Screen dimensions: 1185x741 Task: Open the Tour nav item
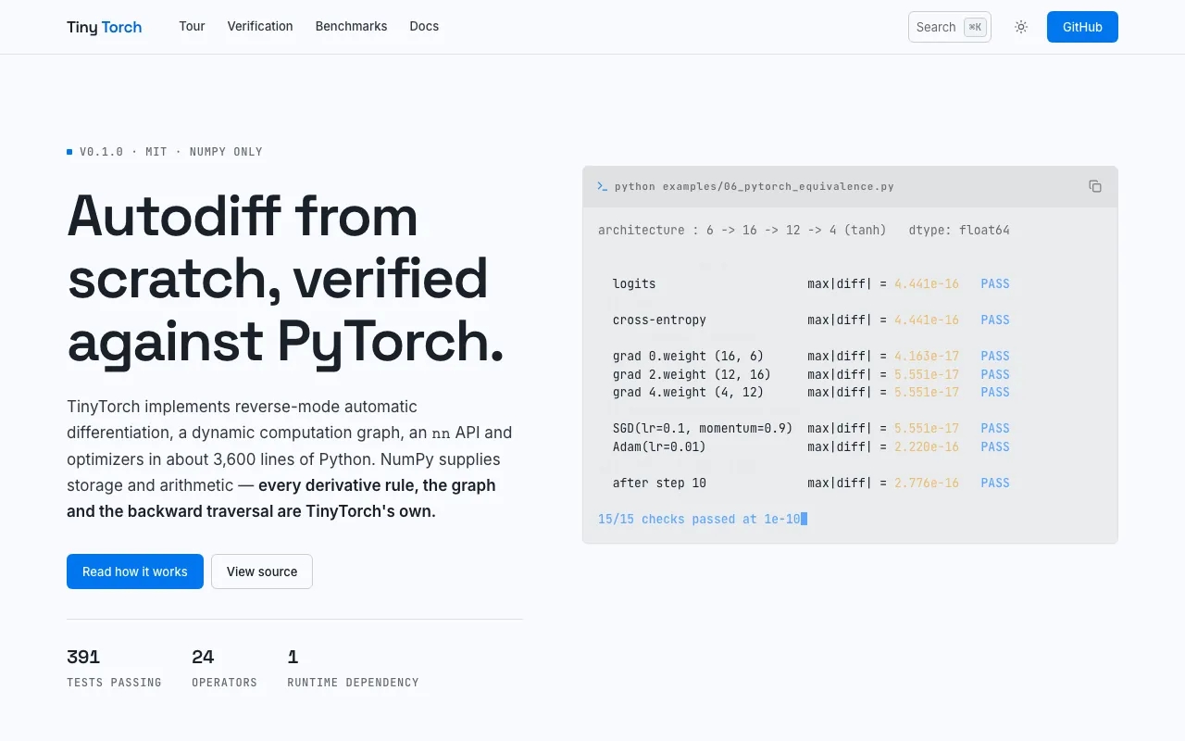192,26
